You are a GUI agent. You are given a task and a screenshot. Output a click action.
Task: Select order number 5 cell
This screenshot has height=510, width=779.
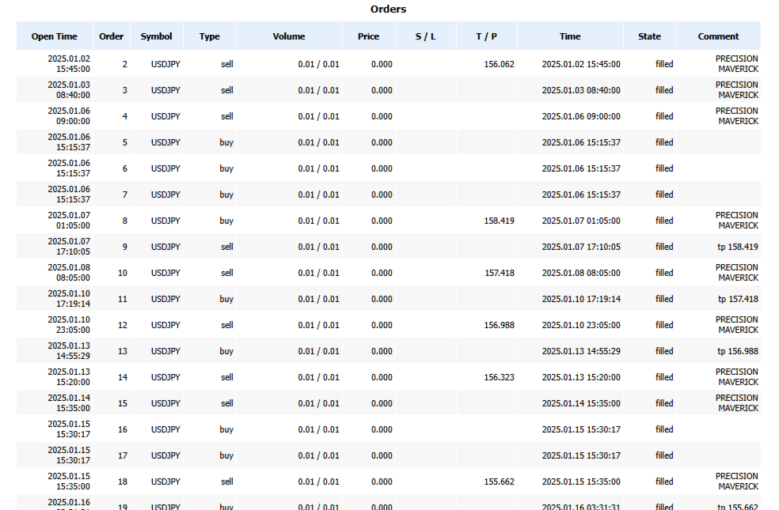click(123, 142)
